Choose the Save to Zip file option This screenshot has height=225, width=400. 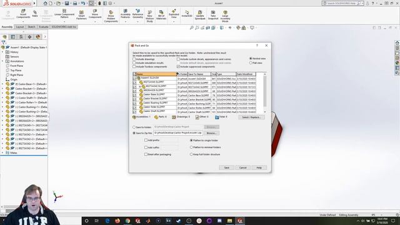tap(134, 133)
